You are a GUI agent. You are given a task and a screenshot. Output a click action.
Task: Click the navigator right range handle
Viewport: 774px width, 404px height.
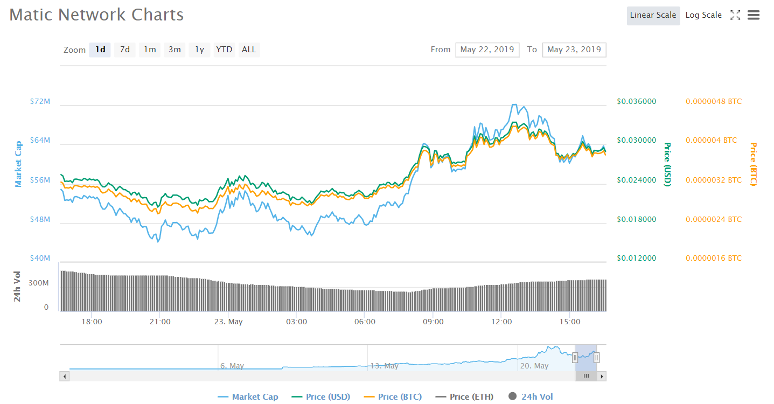(x=596, y=357)
